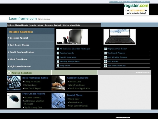Image resolution: width=158 pixels, height=119 pixels.
Task: Open Credit Card Application under Accident Lawyers
Action: (x=80, y=88)
